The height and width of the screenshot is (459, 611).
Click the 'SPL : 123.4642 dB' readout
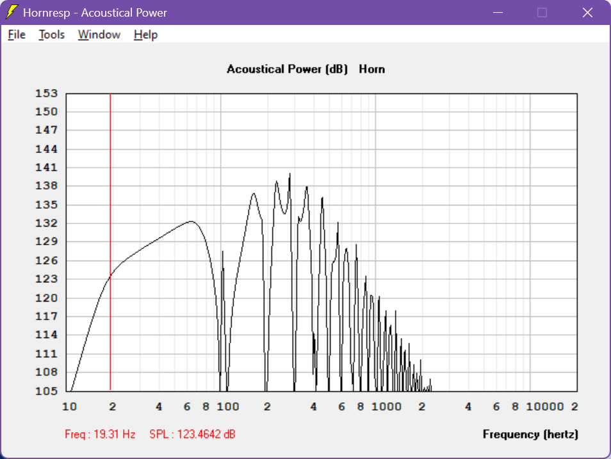[x=193, y=434]
